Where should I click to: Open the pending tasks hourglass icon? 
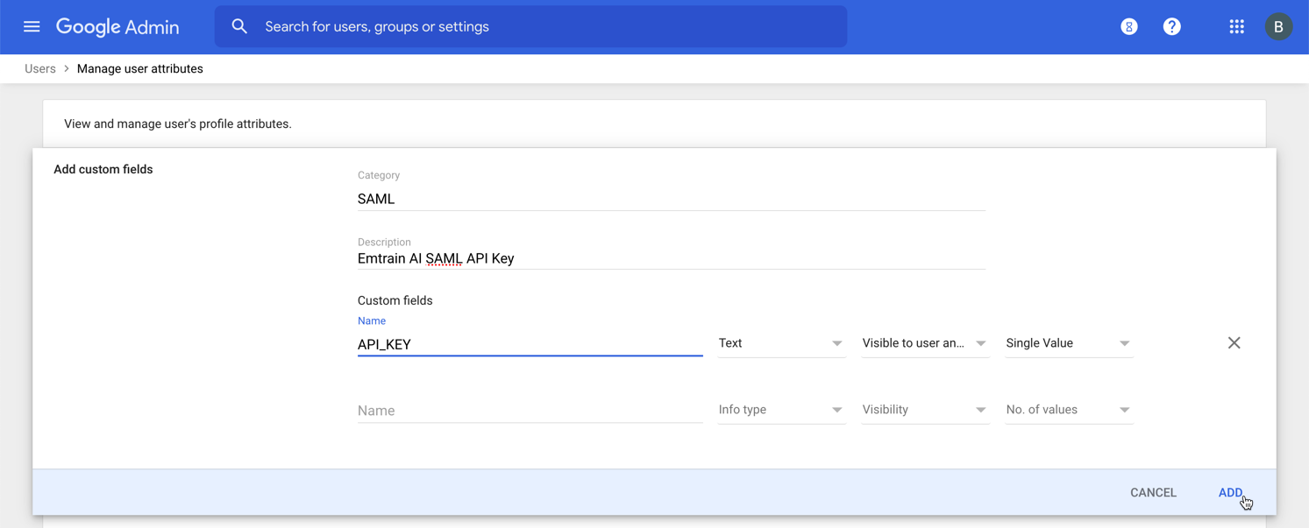coord(1128,26)
